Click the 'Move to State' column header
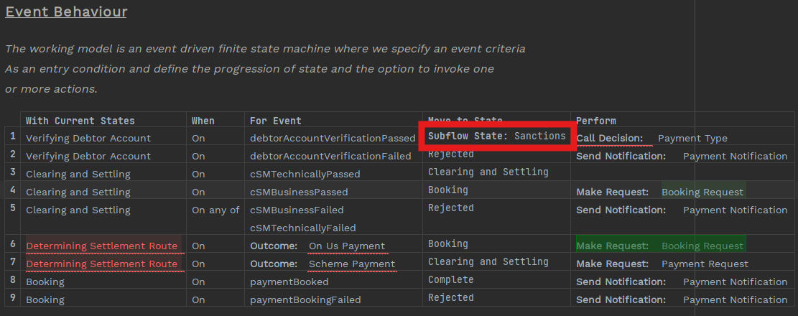The image size is (798, 316). (x=465, y=119)
